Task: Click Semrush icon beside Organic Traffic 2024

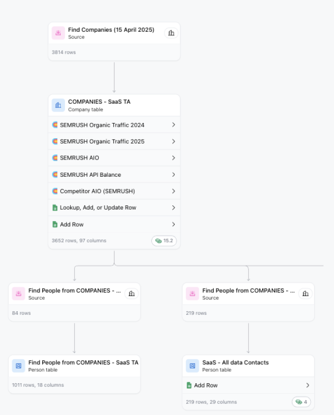Action: click(x=55, y=125)
